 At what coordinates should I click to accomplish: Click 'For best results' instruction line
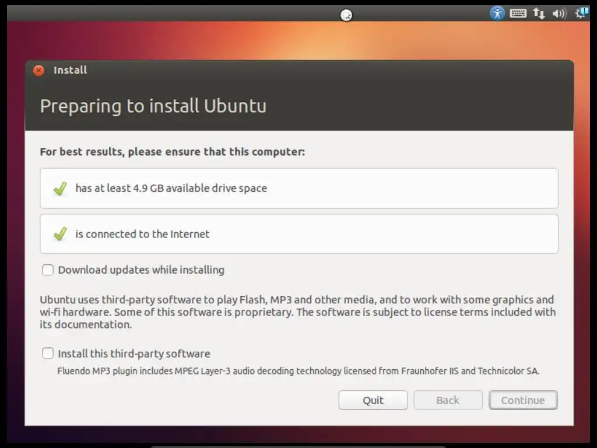(173, 152)
